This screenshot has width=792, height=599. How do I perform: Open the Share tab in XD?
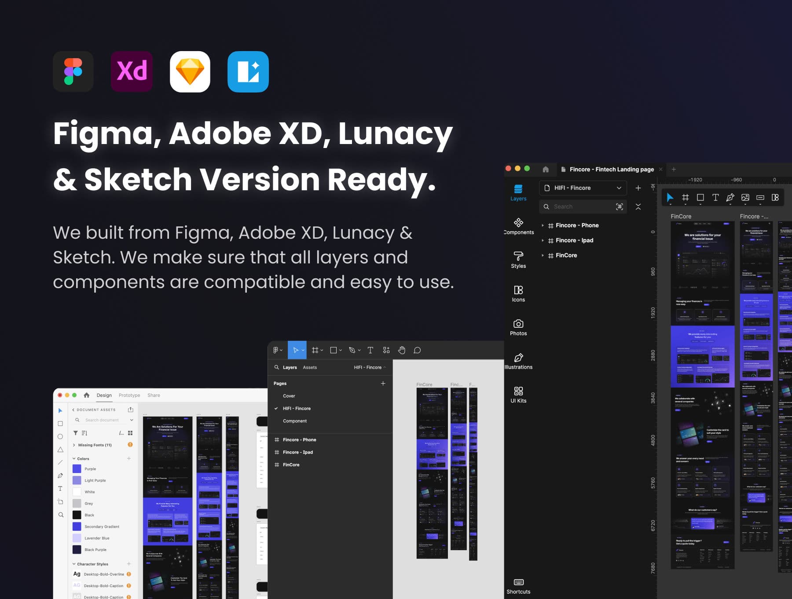(154, 395)
